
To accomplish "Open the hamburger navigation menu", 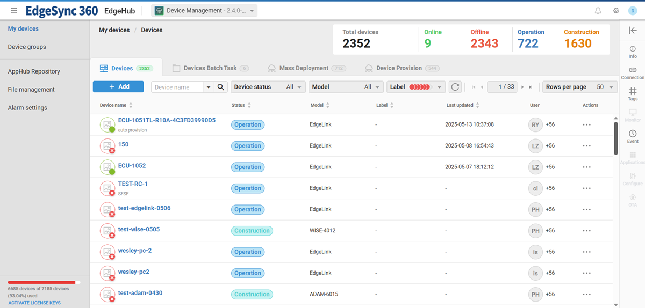I will tap(14, 11).
